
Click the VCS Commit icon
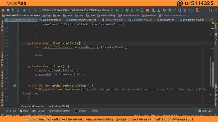[170, 10]
